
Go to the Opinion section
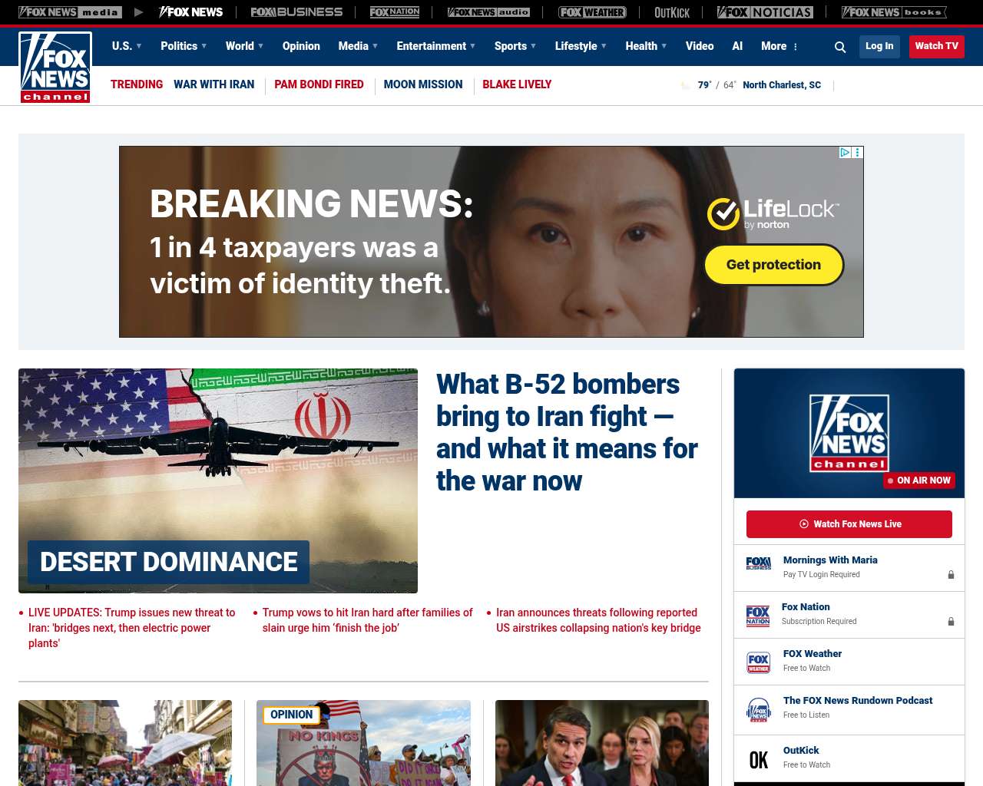(301, 46)
